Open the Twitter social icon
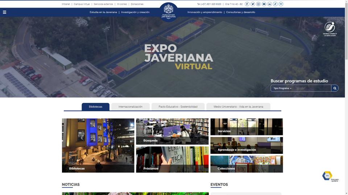348x195 pixels. (x=253, y=4)
